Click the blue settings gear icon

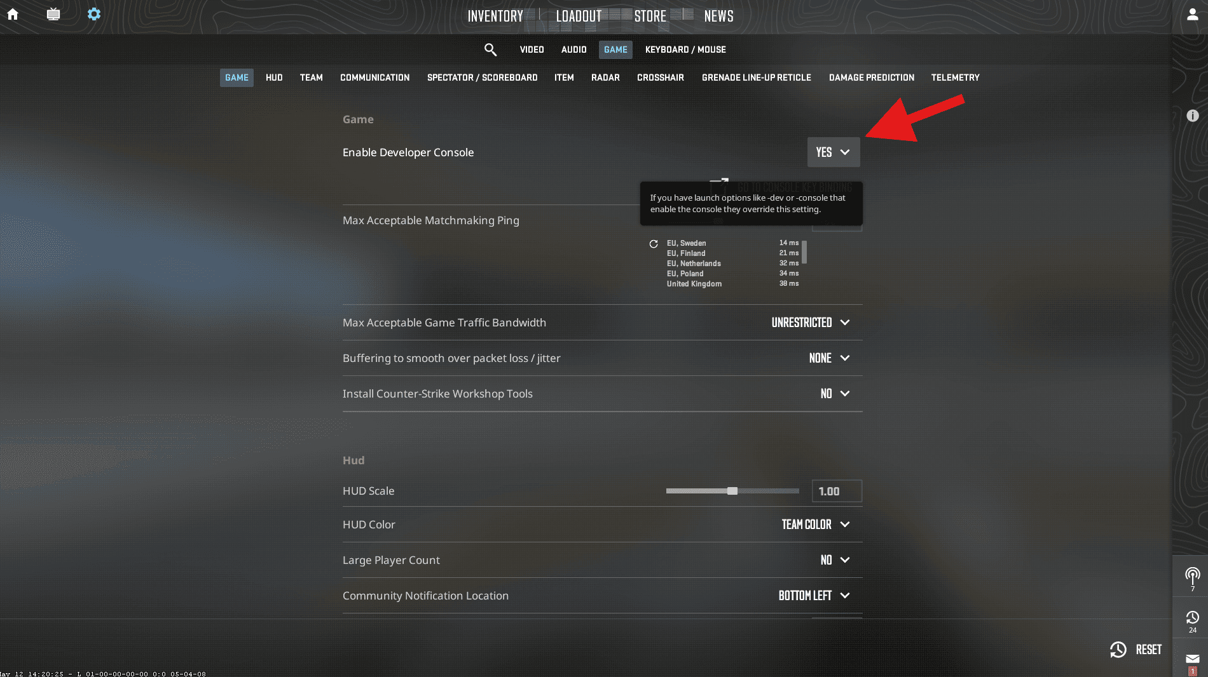point(94,14)
